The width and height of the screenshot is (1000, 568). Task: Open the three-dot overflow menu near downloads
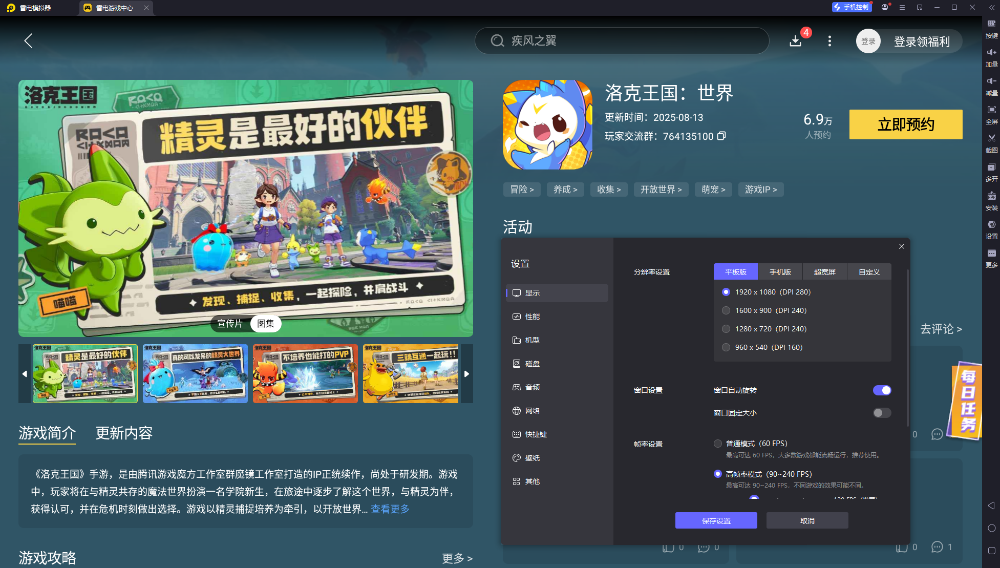[x=829, y=41]
